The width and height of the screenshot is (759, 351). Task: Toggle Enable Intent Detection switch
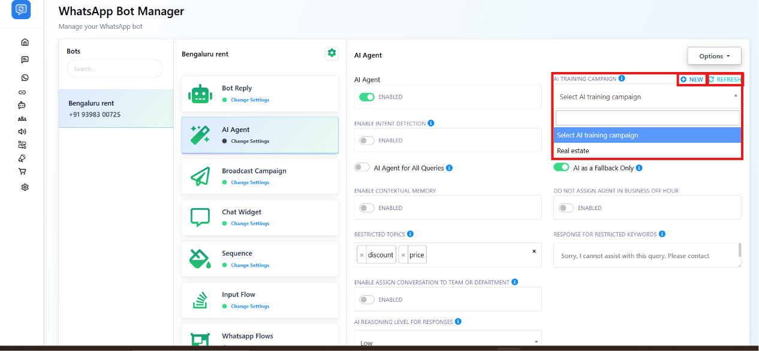click(367, 140)
